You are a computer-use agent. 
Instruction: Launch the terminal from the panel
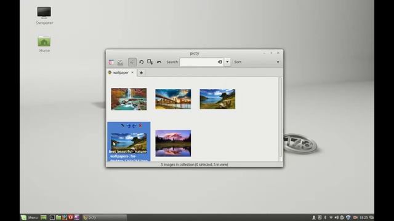52,217
